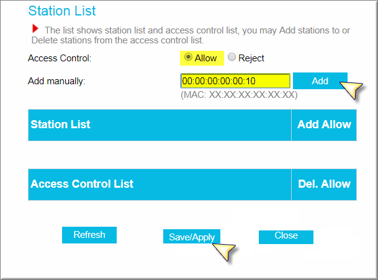
Task: Click the Access Control List table header
Action: click(160, 184)
